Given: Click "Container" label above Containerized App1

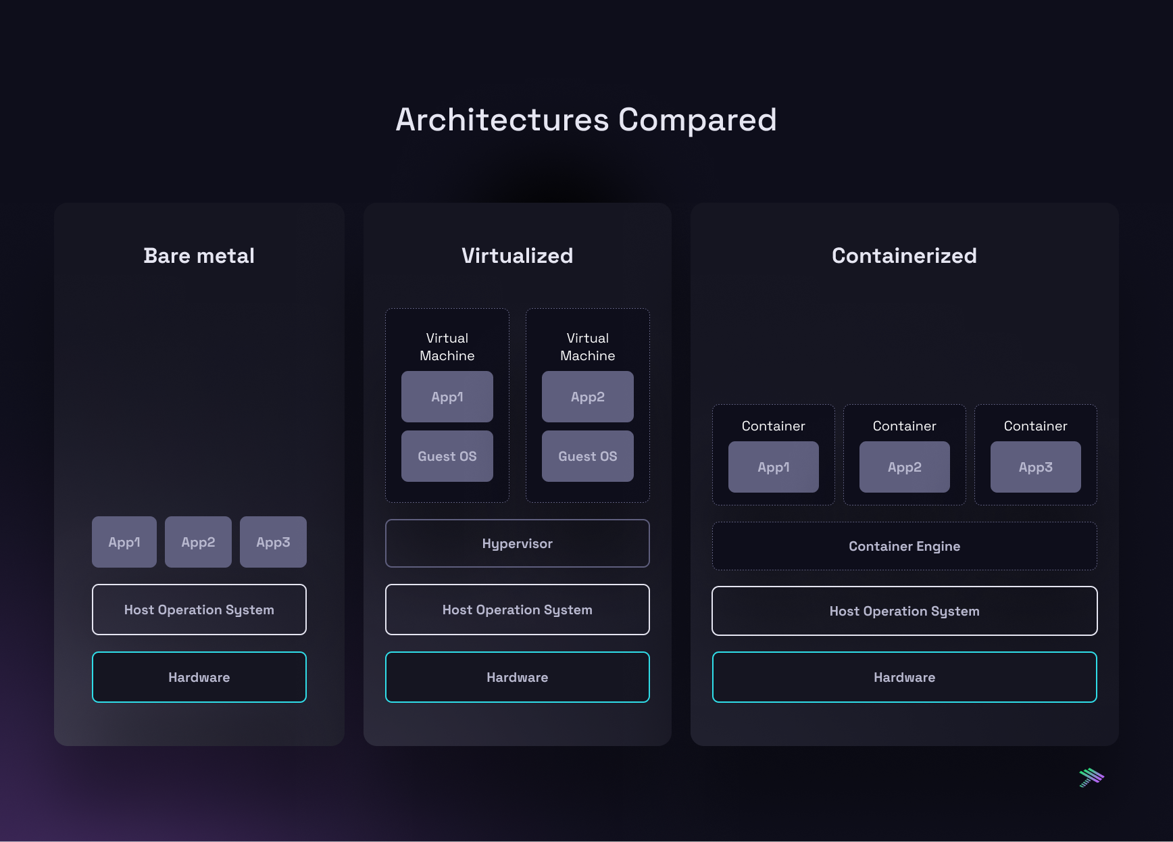Looking at the screenshot, I should tap(774, 426).
